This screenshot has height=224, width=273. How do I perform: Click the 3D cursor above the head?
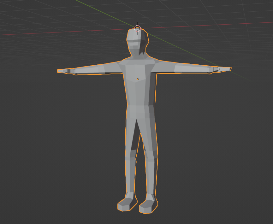(x=138, y=28)
